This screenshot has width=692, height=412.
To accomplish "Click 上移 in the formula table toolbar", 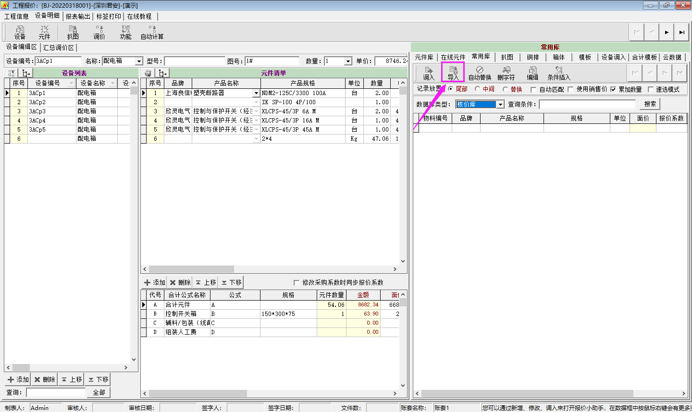I will click(206, 282).
